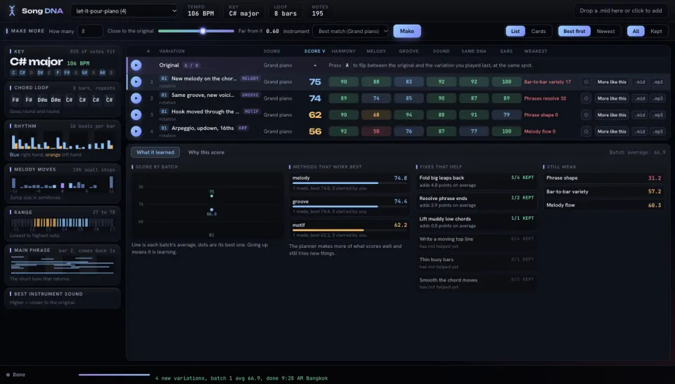
Task: Play variation New melody on the chor...
Action: click(136, 81)
